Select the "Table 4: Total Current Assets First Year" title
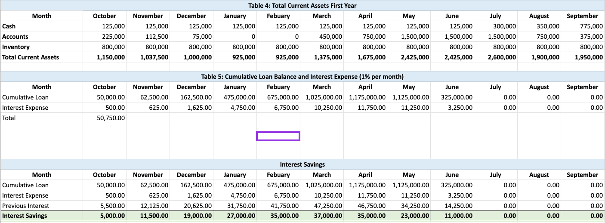 pyautogui.click(x=302, y=6)
